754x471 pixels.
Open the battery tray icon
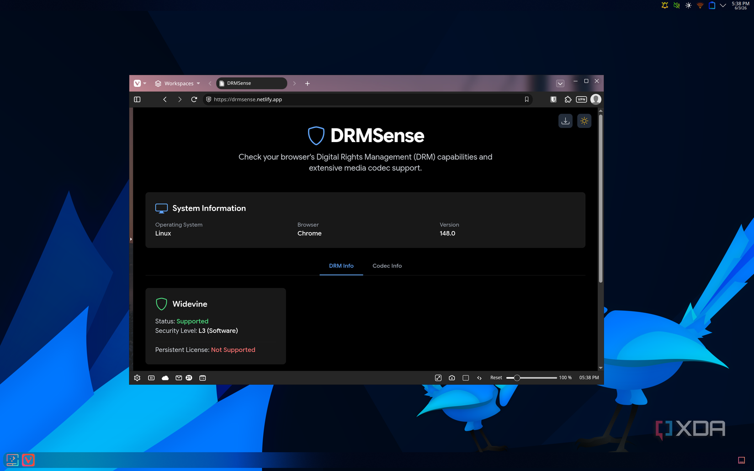click(x=712, y=5)
